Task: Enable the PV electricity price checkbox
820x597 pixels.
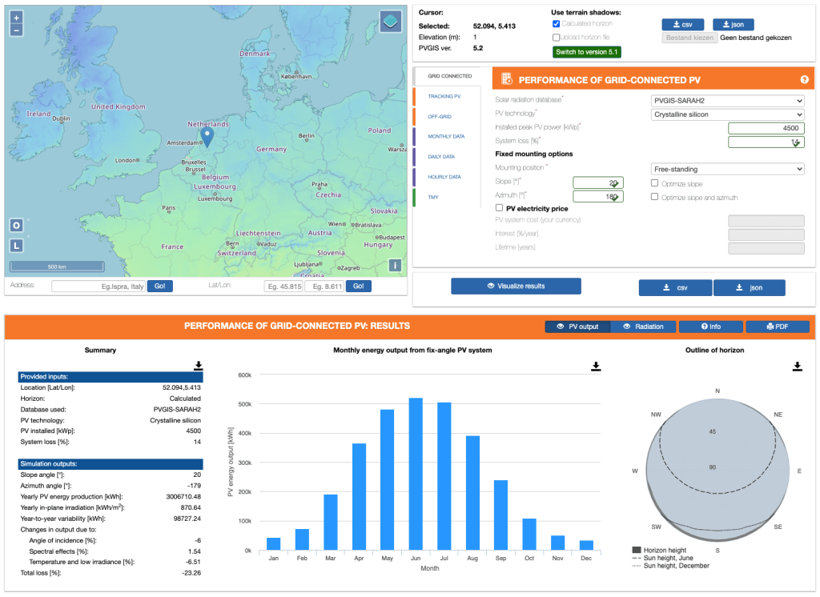Action: (499, 208)
